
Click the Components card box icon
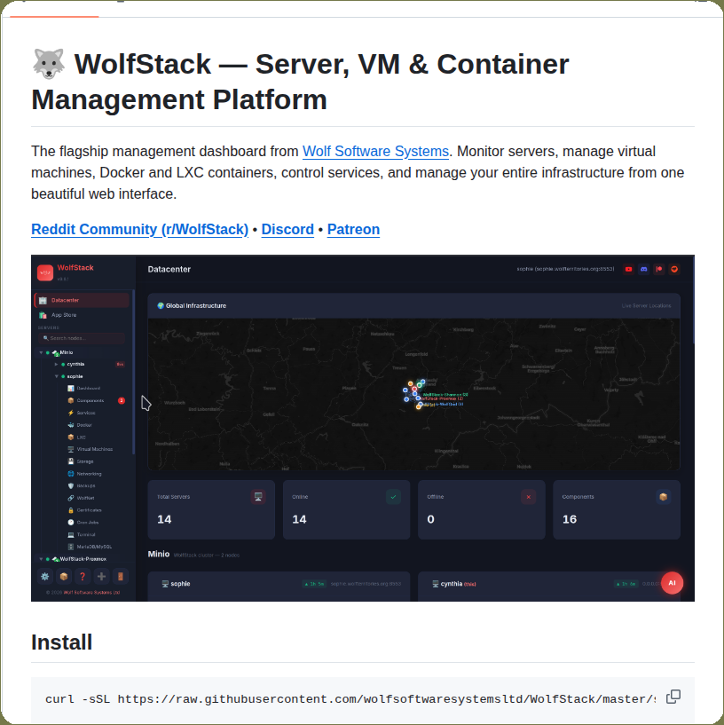(x=664, y=497)
